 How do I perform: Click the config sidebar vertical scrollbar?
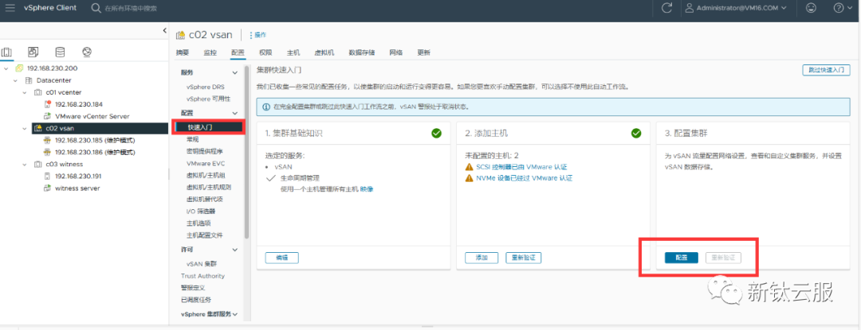247,153
